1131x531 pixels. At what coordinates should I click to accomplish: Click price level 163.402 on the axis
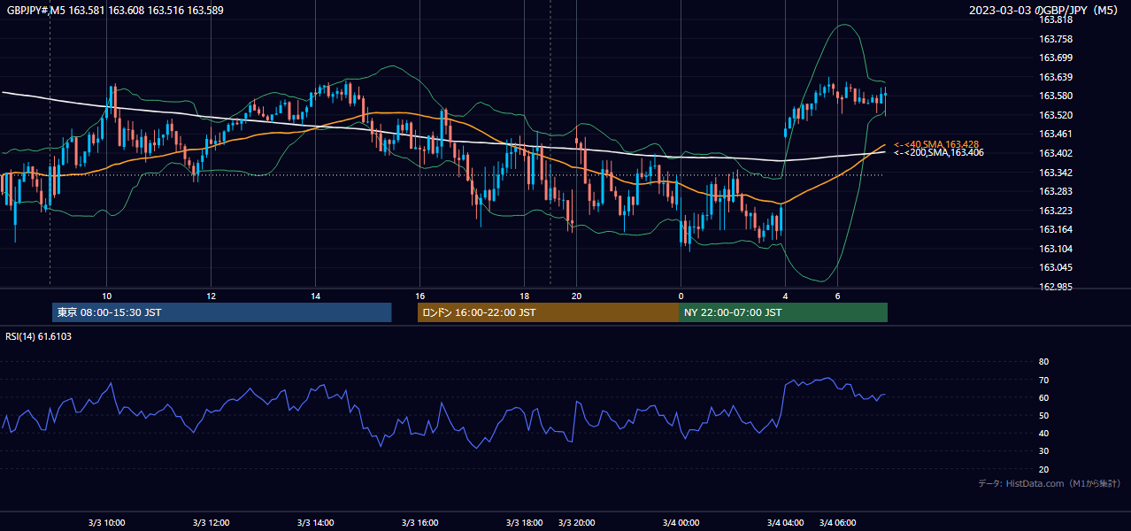pyautogui.click(x=1056, y=153)
